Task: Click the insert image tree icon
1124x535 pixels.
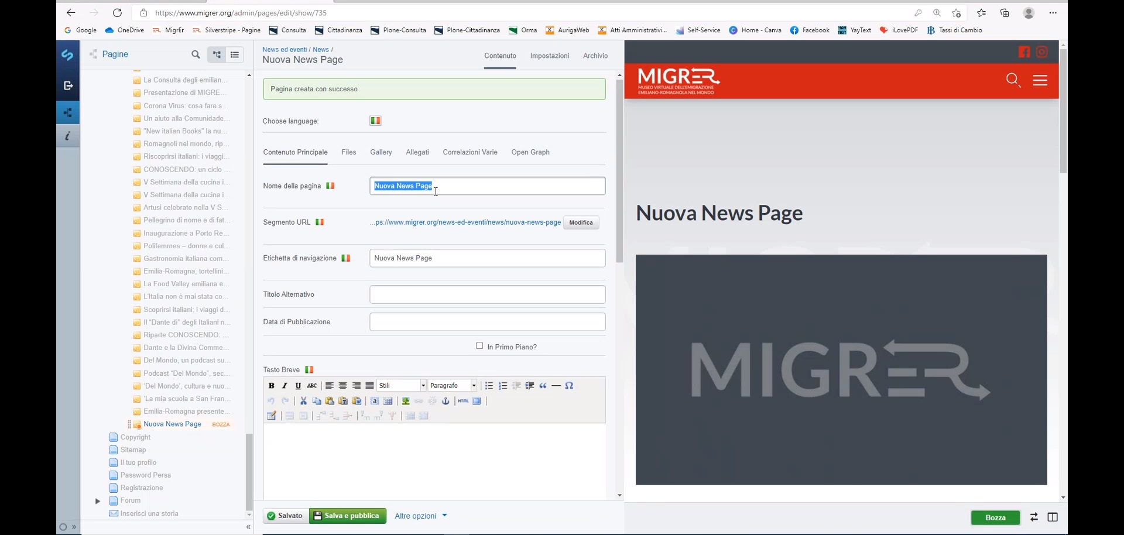Action: tap(405, 401)
